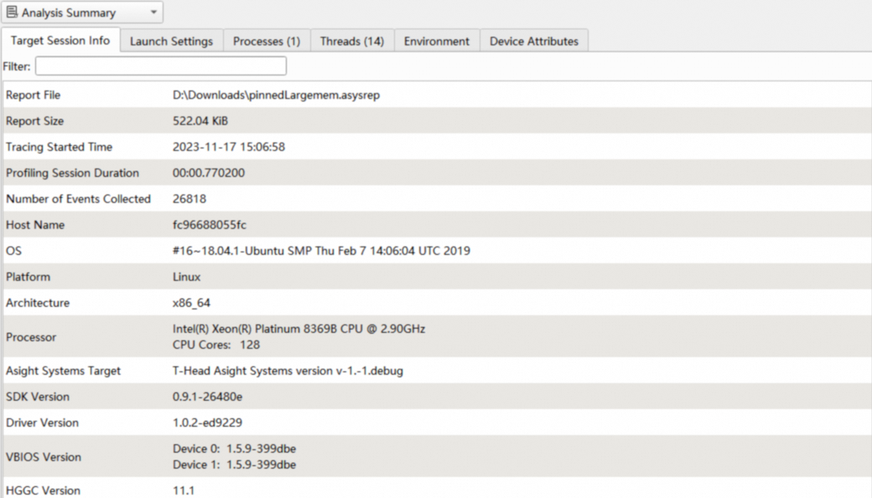Select the events count 26818
This screenshot has height=498, width=872.
[189, 199]
